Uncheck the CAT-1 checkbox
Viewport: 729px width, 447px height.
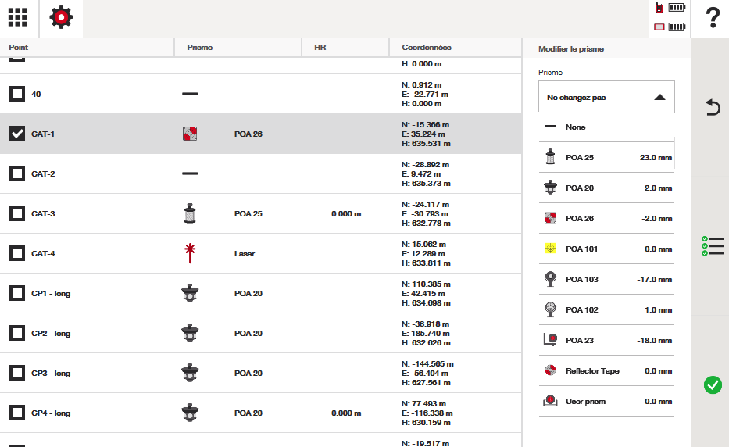click(17, 134)
